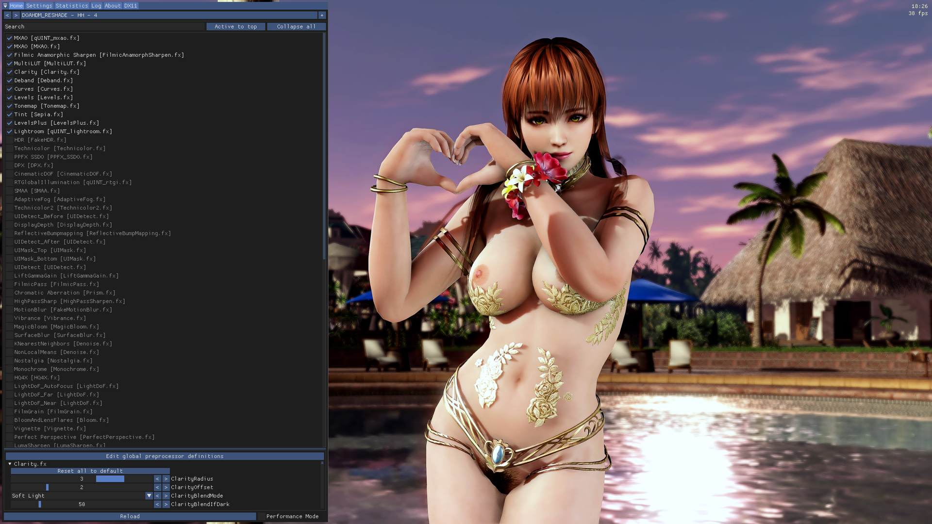Adjust the ClarityRadius slider
932x524 pixels.
82,479
